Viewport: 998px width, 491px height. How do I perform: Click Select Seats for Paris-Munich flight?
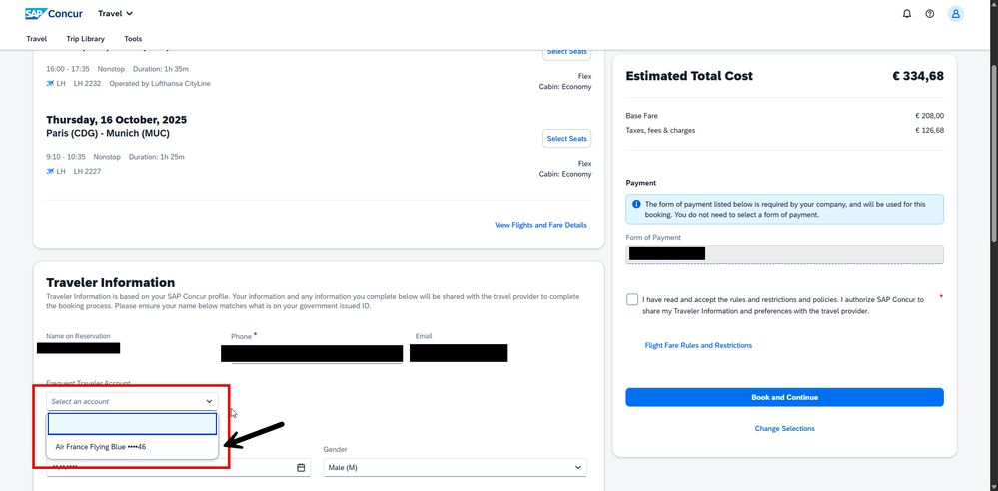pyautogui.click(x=566, y=138)
